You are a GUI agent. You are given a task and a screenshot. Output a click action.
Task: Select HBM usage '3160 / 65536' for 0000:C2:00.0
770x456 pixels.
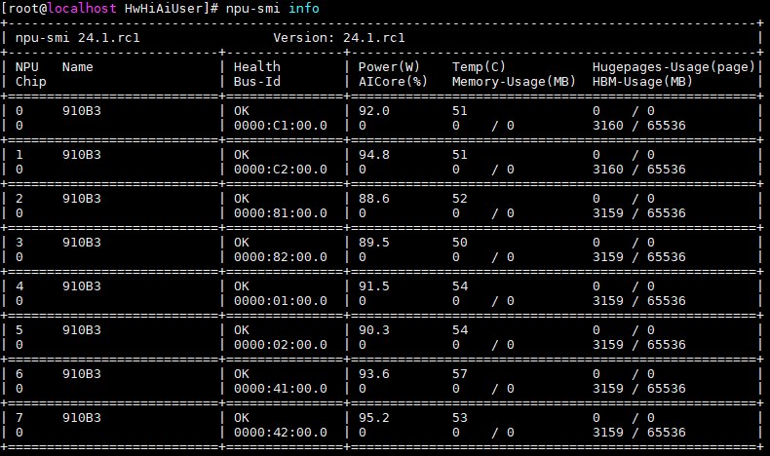(638, 170)
